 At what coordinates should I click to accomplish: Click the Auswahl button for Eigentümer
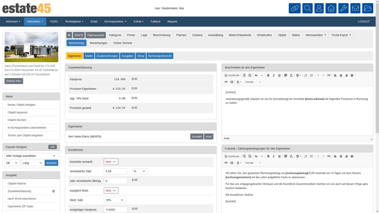pos(197,136)
